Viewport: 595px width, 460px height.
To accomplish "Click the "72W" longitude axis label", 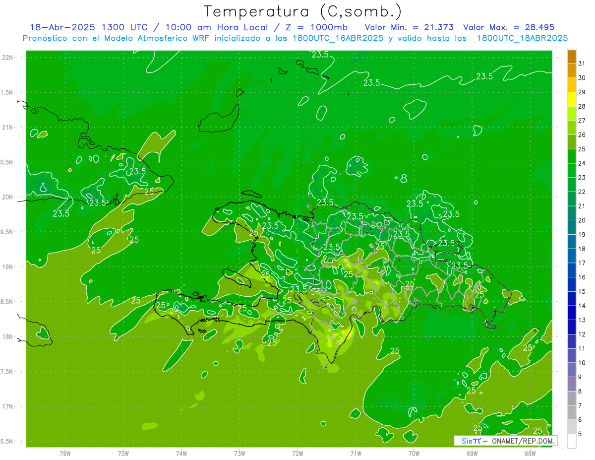I will (297, 453).
